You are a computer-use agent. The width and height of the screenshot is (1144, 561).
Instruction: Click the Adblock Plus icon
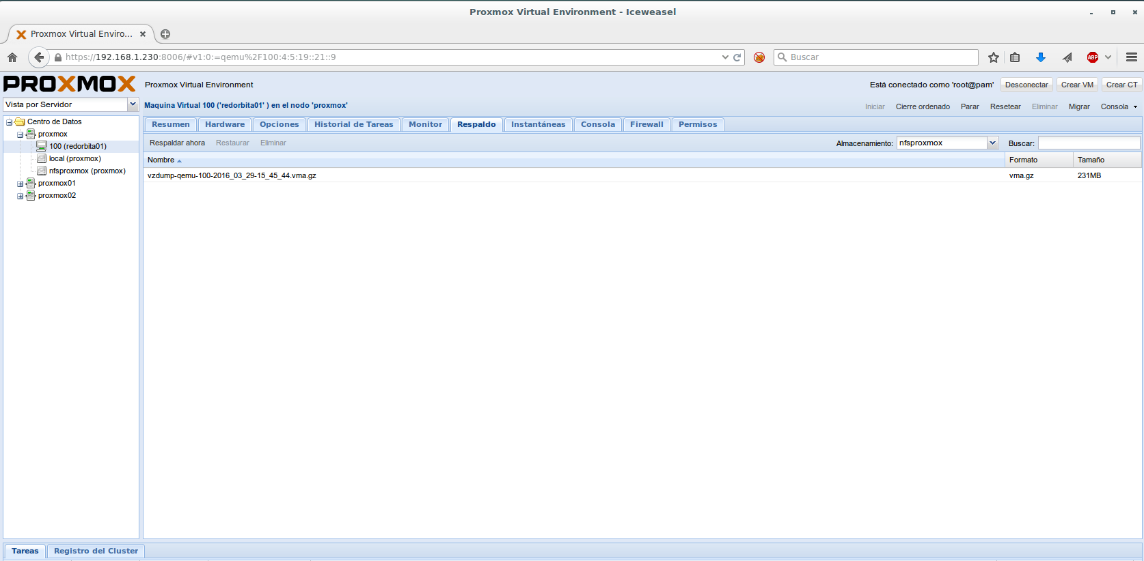[x=1093, y=57]
